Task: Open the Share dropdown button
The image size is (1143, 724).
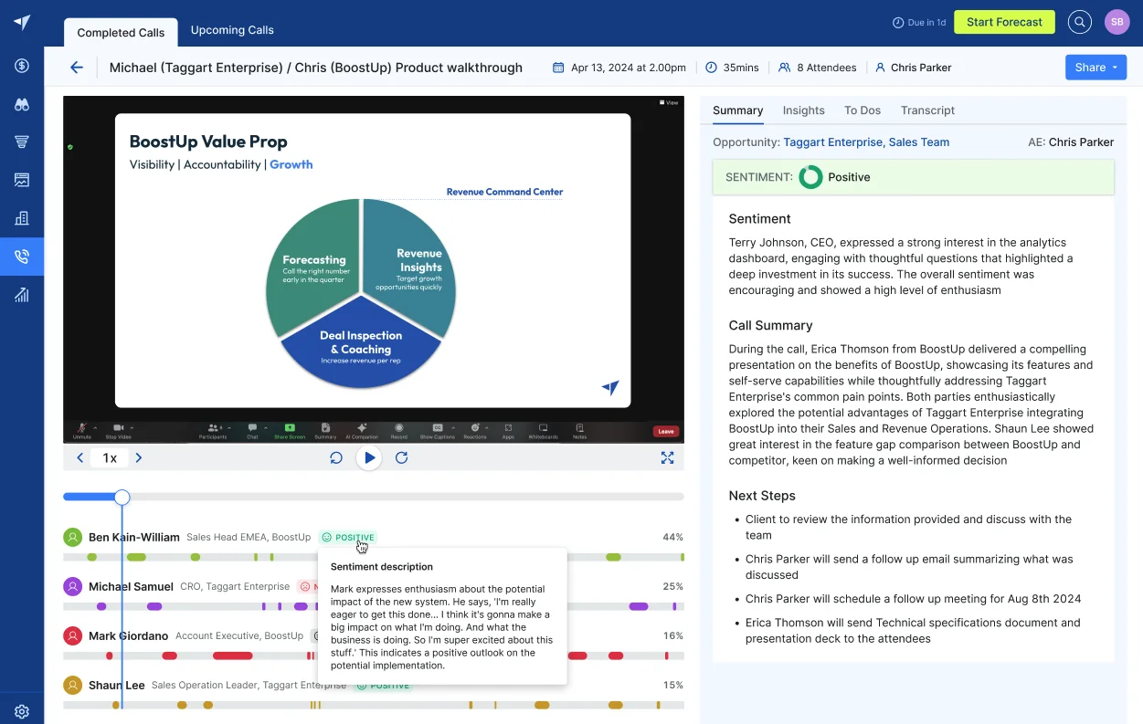Action: coord(1095,68)
